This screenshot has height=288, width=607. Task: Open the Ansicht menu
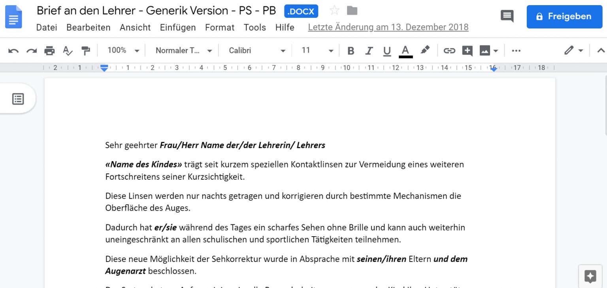tap(135, 27)
